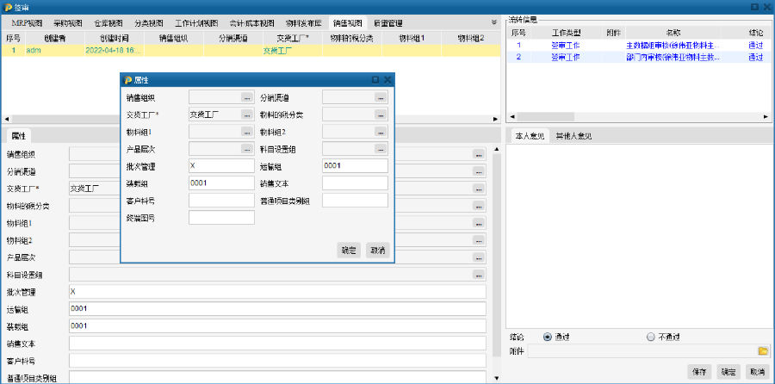Open lookup for 分销渠道 in dialog

coord(381,97)
